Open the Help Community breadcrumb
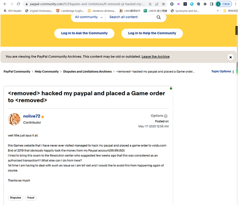 click(x=47, y=72)
